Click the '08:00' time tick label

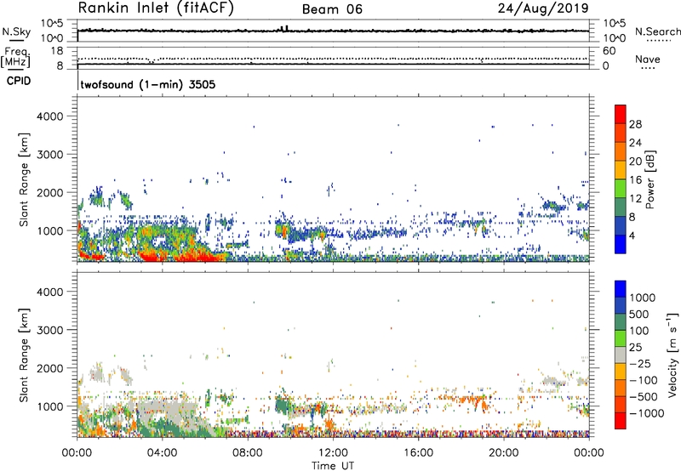coord(248,453)
